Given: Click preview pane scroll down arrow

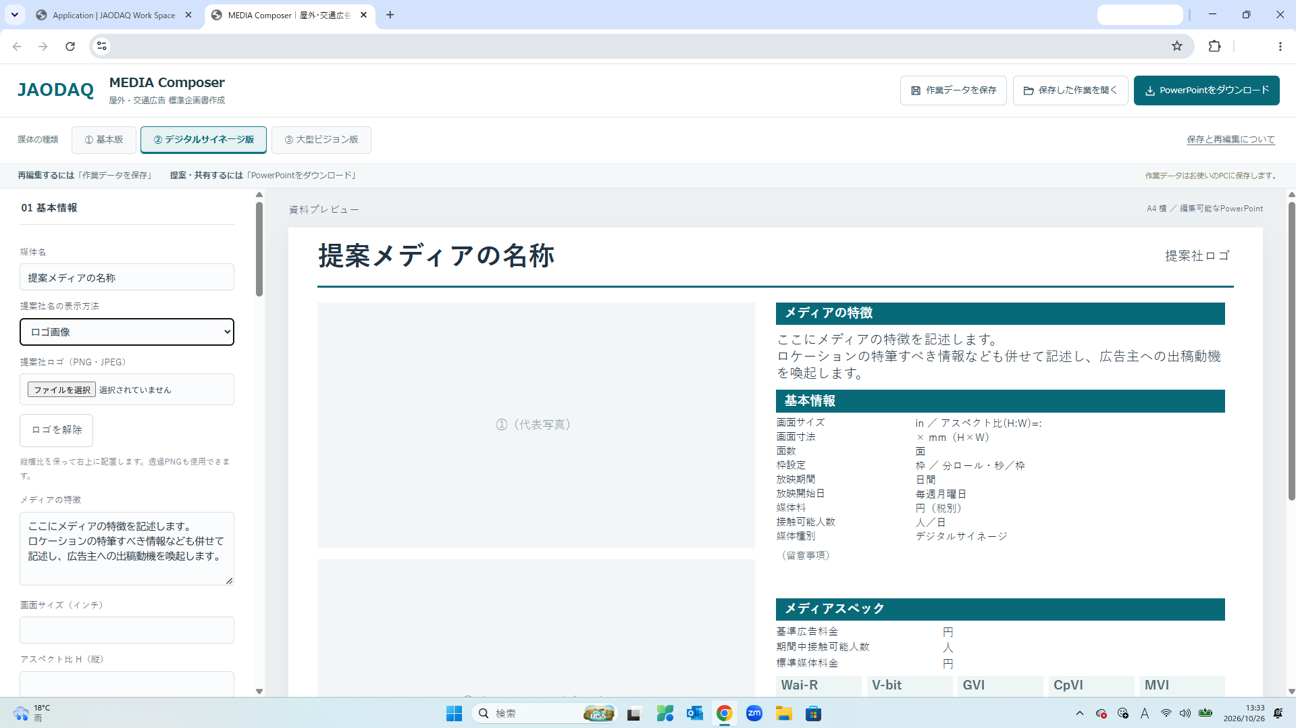Looking at the screenshot, I should [x=1291, y=692].
